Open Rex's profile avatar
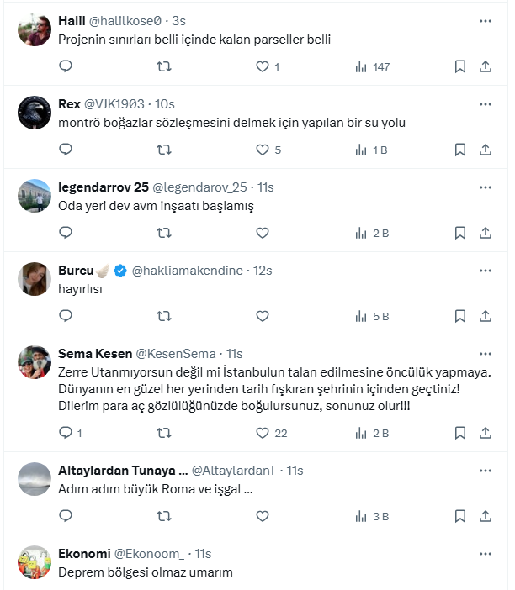Viewport: 515px width, 590px height. pos(35,112)
